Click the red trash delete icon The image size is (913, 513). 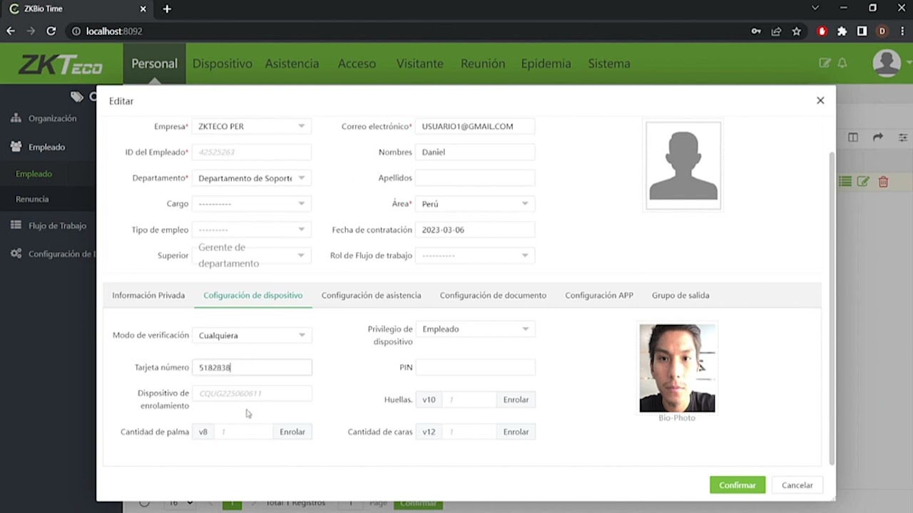tap(883, 182)
